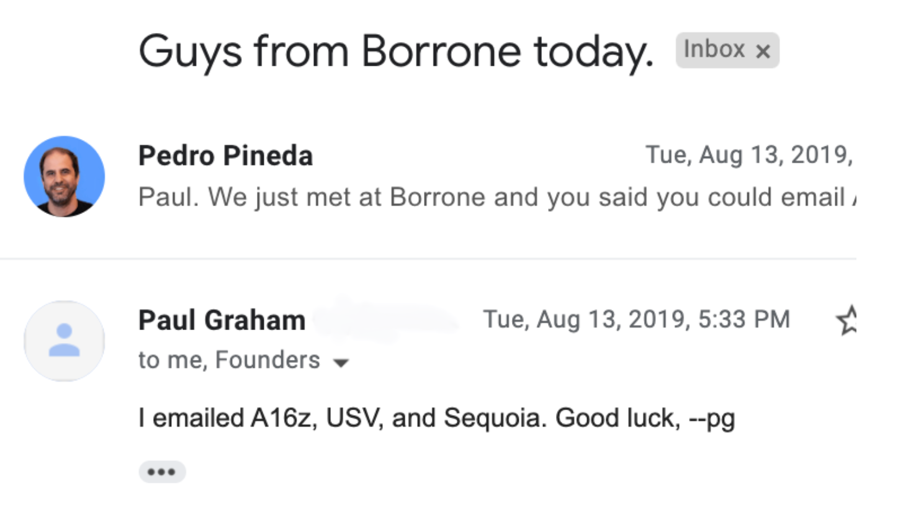Image resolution: width=916 pixels, height=515 pixels.
Task: Click Paul Graham's default avatar icon
Action: (x=64, y=341)
